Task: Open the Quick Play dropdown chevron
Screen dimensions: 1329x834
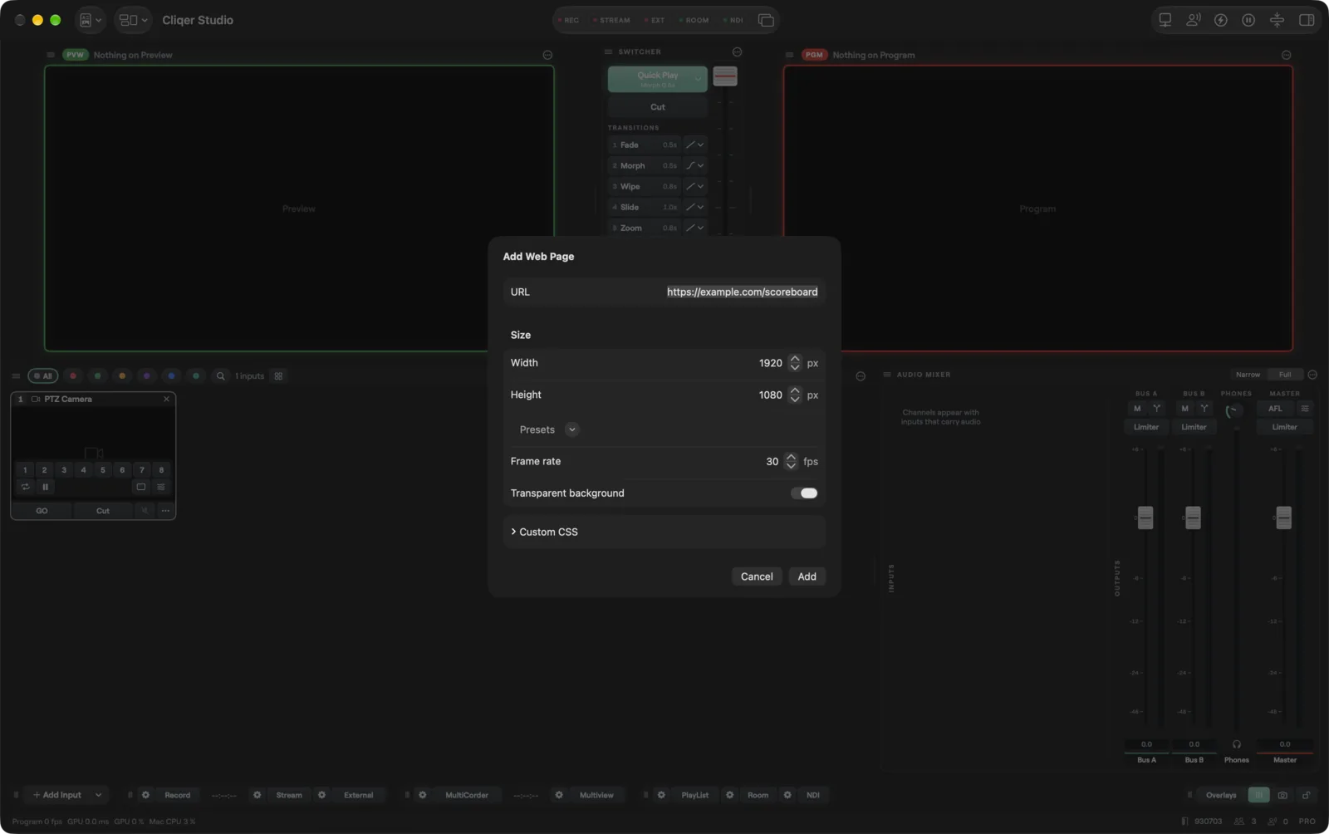Action: (x=698, y=79)
